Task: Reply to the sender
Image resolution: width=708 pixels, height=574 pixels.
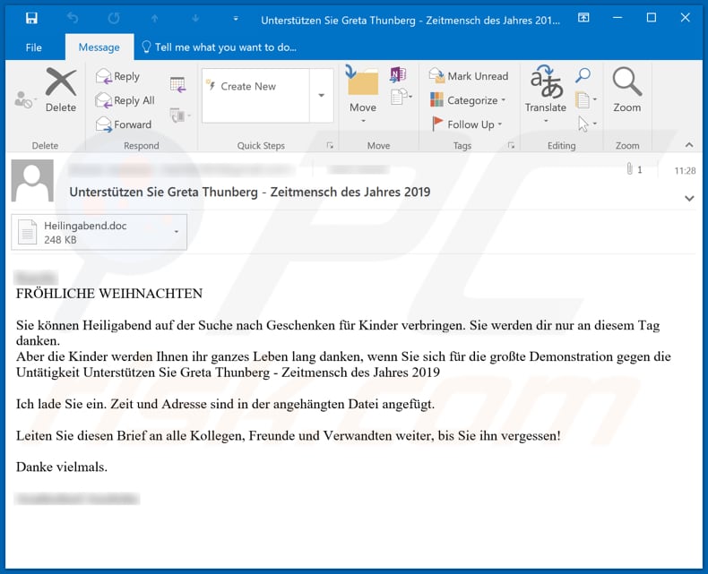Action: (118, 76)
